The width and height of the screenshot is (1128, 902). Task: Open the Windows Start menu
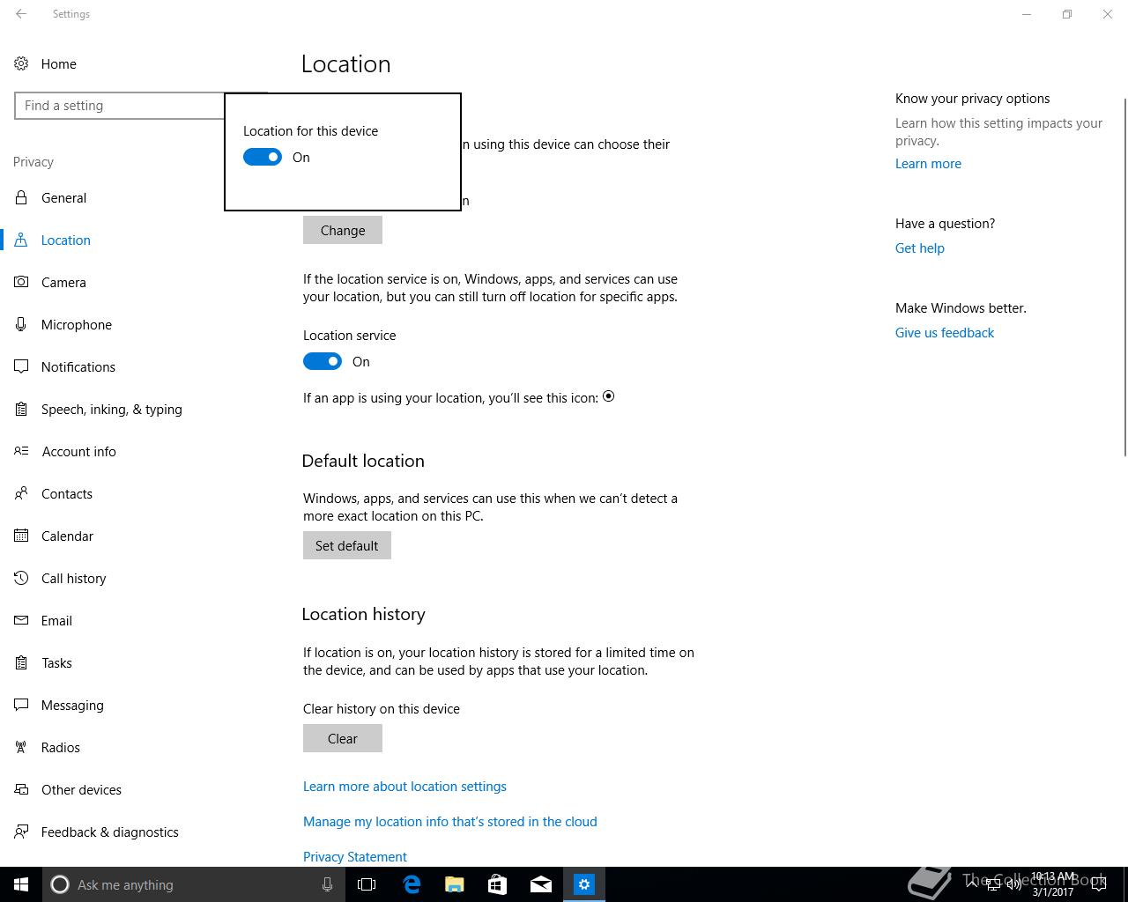click(21, 884)
